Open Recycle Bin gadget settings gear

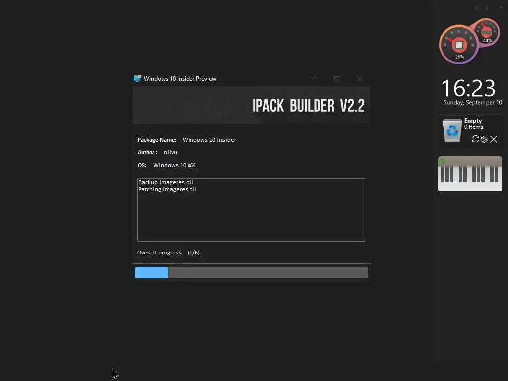(484, 139)
